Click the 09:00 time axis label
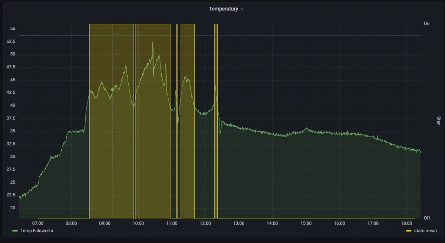The width and height of the screenshot is (445, 243). tap(105, 223)
